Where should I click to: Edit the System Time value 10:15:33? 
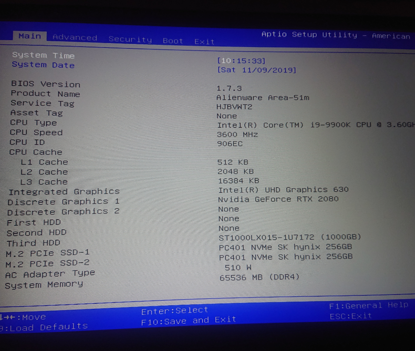[x=242, y=61]
